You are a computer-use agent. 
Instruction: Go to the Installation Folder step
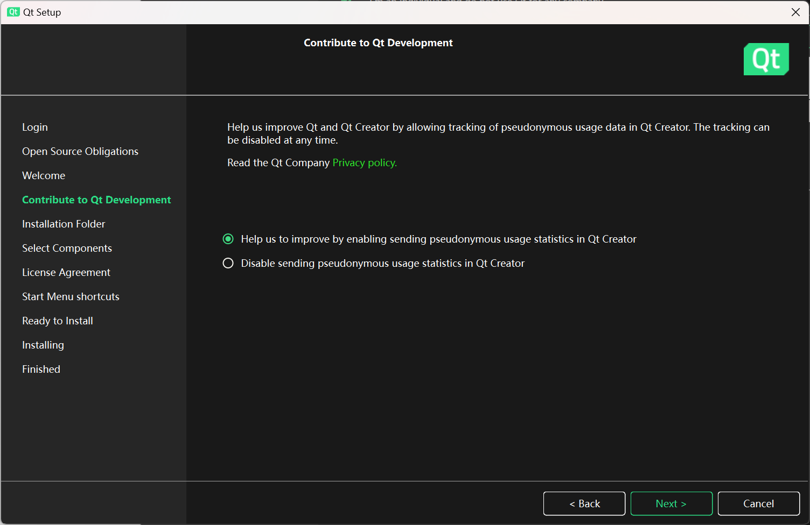tap(64, 224)
